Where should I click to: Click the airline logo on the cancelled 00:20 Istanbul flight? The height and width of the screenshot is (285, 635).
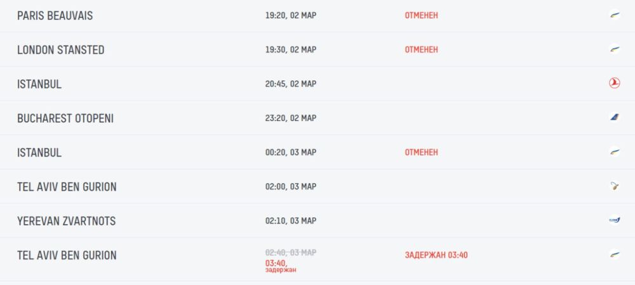click(x=614, y=152)
